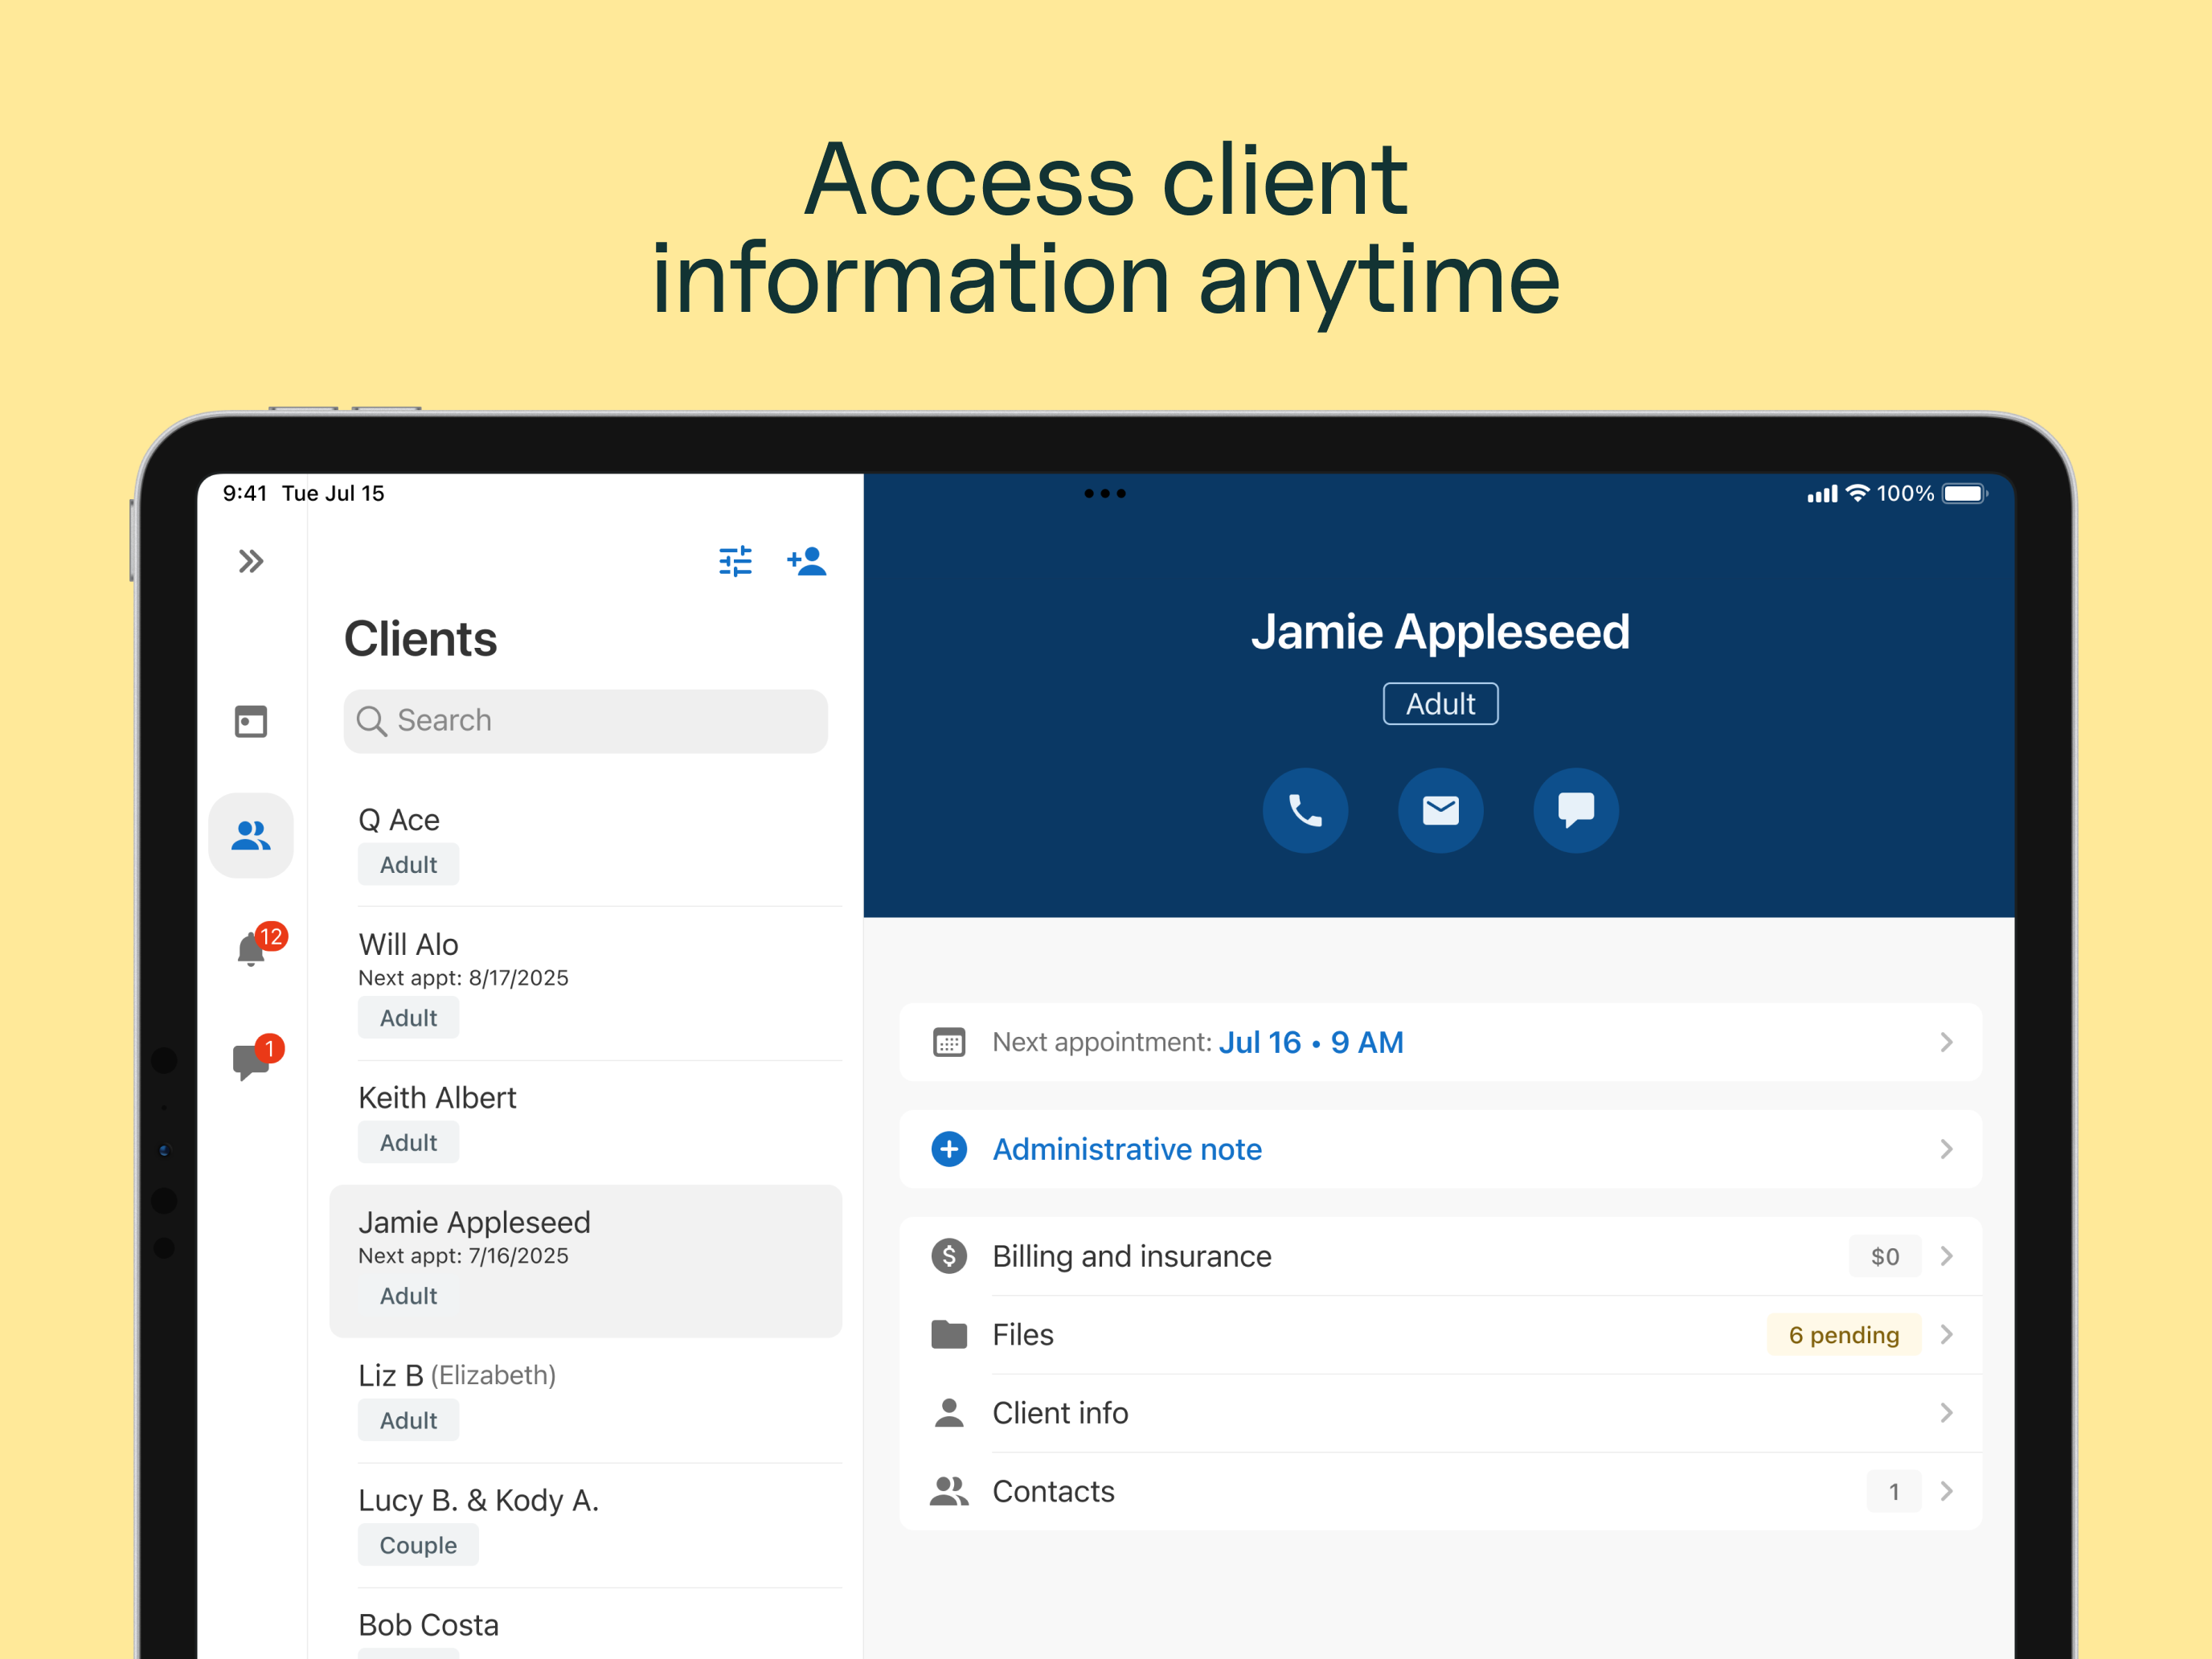Send message via chat bubble button
2212x1659 pixels.
click(1575, 810)
